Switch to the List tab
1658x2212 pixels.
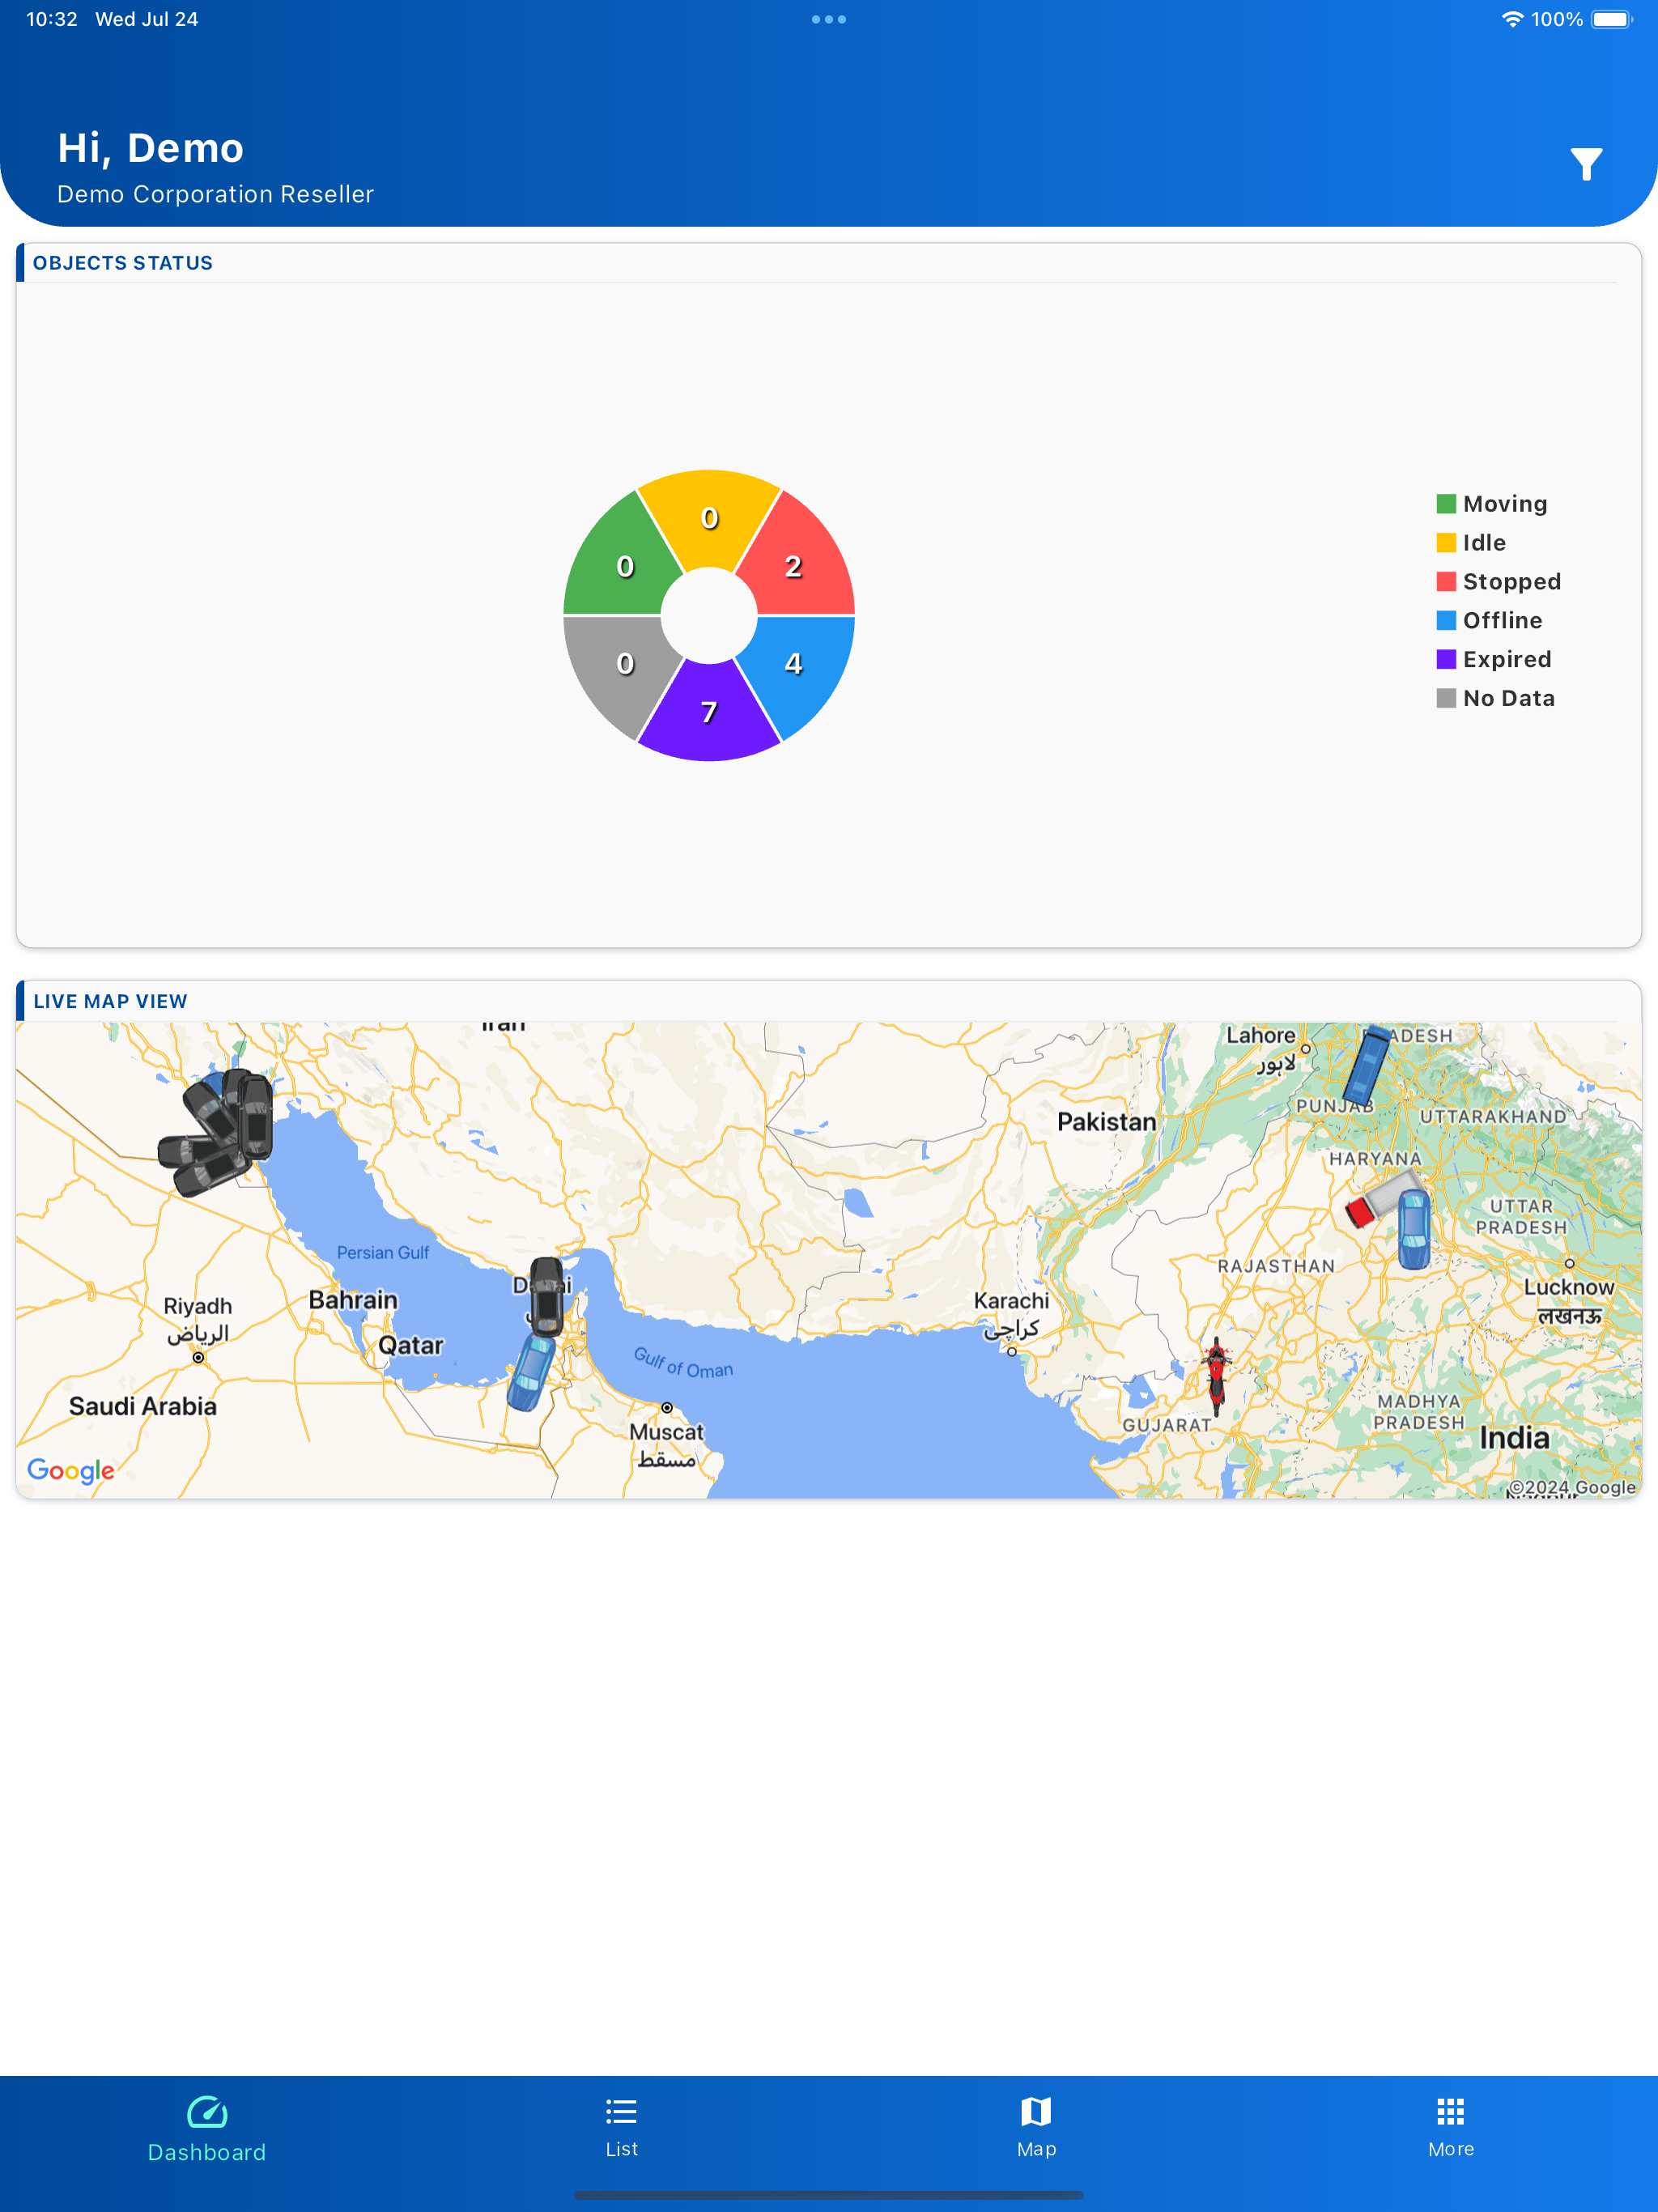pos(621,2128)
